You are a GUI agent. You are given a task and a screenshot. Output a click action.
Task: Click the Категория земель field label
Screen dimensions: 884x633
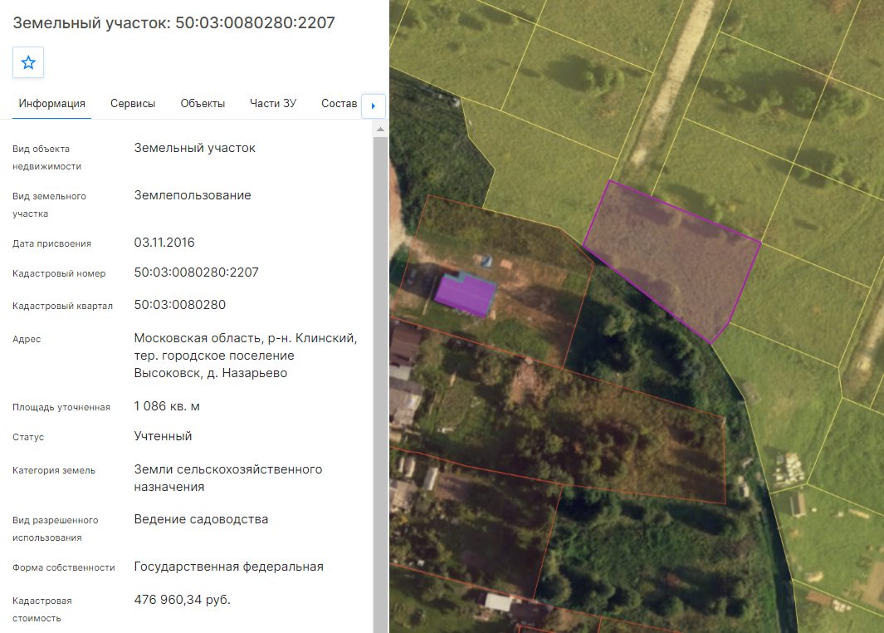[x=54, y=470]
